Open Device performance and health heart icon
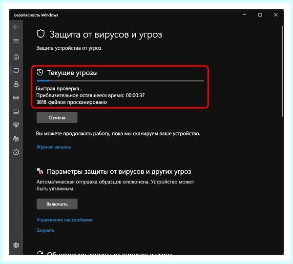The image size is (293, 264). [16, 125]
